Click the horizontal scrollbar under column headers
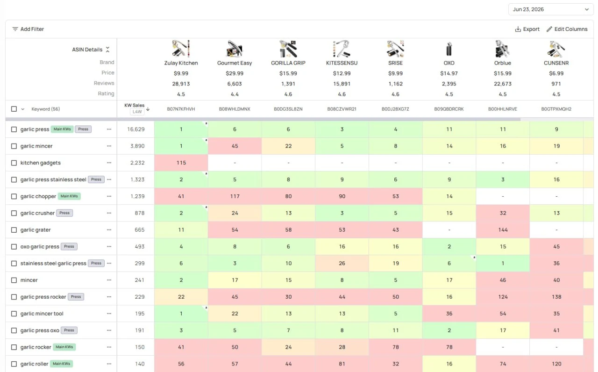 [263, 119]
